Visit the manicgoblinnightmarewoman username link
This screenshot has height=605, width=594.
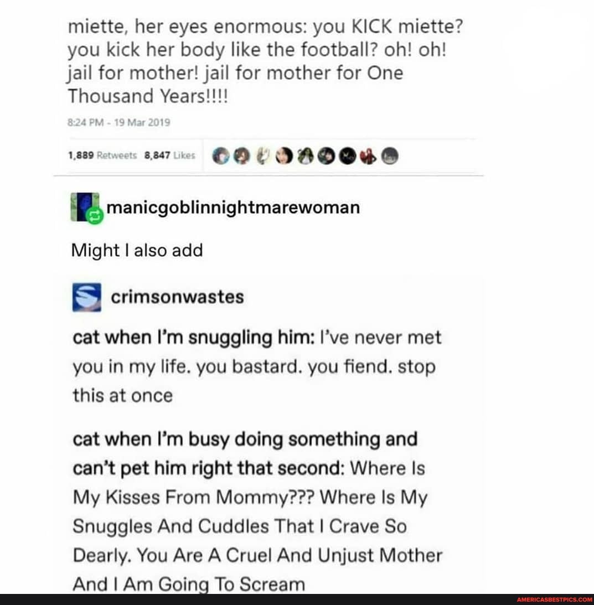tap(233, 207)
